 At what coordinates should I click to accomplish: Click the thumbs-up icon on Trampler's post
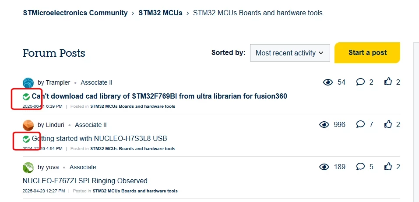click(388, 82)
